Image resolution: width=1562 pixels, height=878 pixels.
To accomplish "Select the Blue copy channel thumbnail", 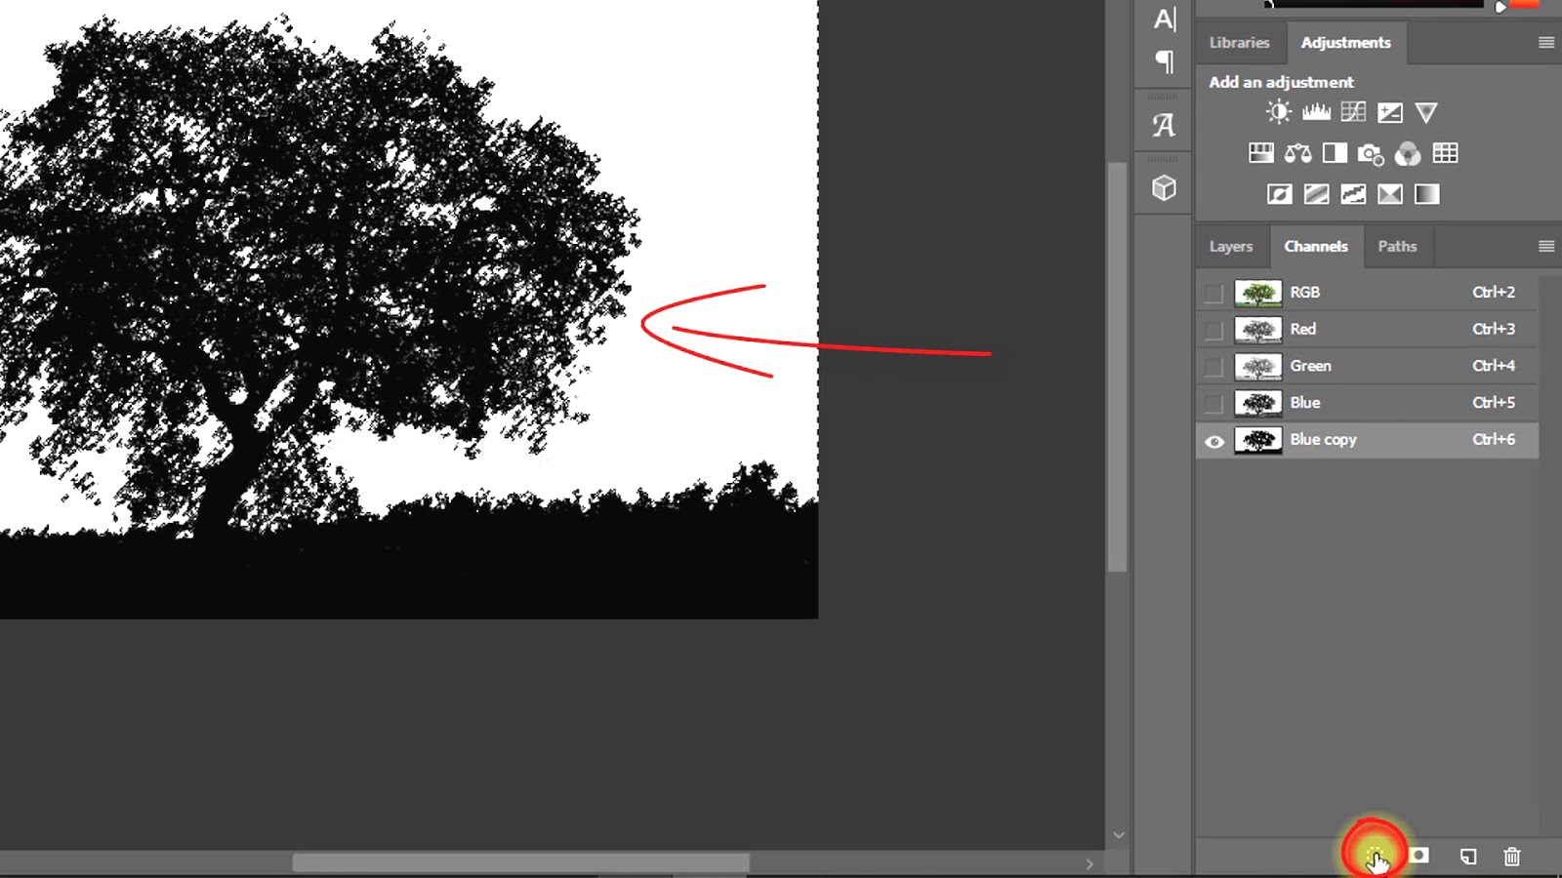I will point(1258,440).
